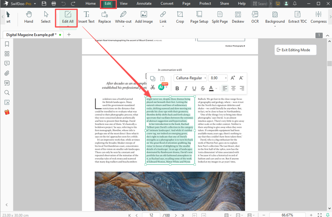Screen dimensions: 332x217
Task: Click the Split Page tool
Action: [220, 18]
